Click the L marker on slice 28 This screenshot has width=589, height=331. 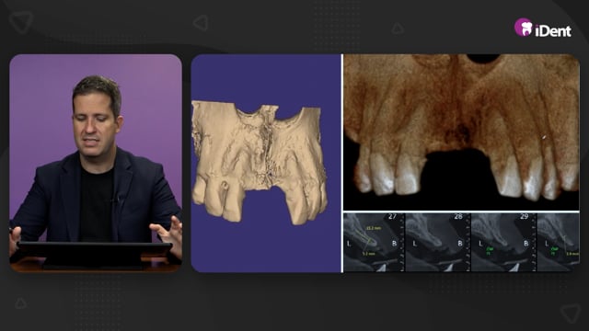[x=415, y=244]
